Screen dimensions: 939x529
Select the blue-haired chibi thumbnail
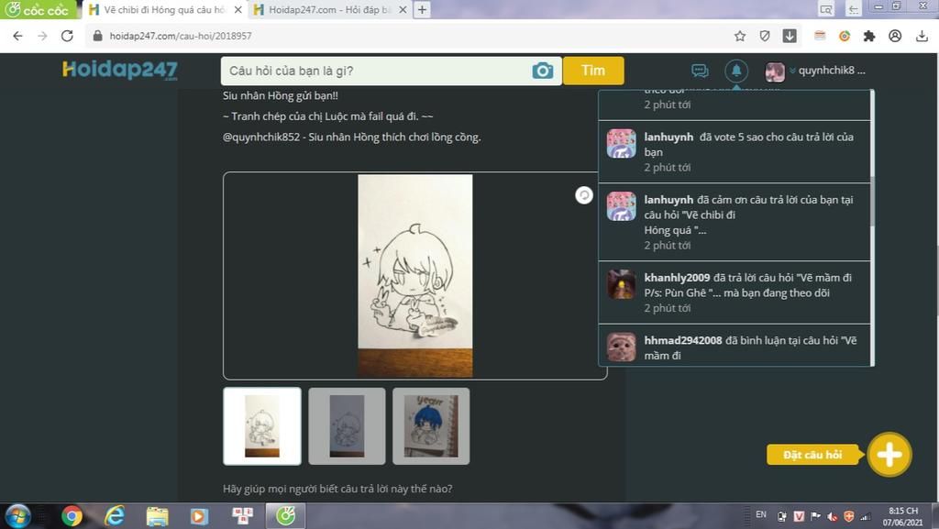coord(431,426)
